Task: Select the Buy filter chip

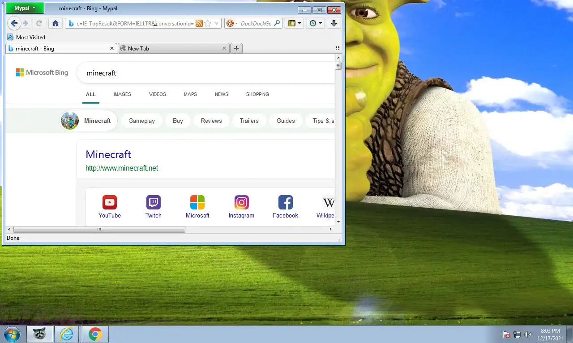Action: point(178,121)
